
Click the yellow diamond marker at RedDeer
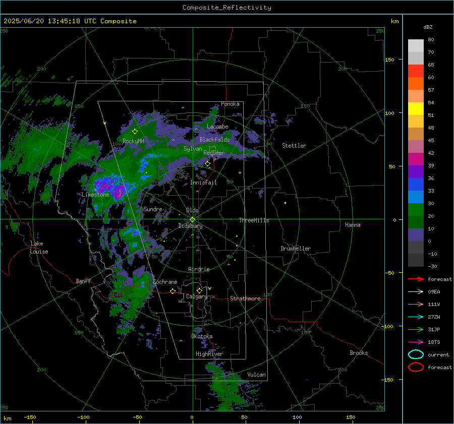coord(207,164)
